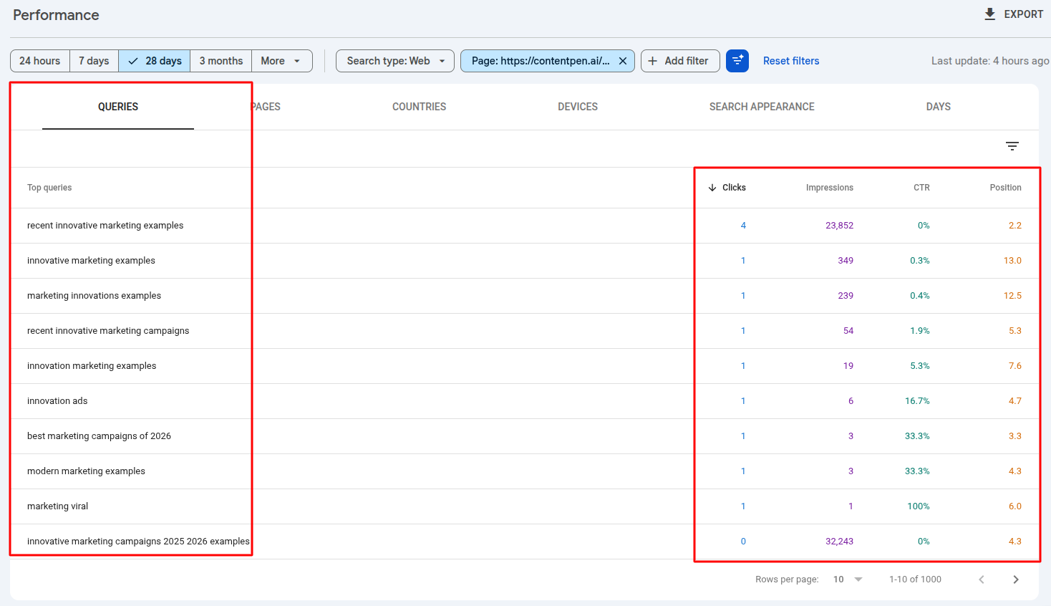Screen dimensions: 1051x606
Task: Open the Search type dropdown
Action: pyautogui.click(x=394, y=61)
